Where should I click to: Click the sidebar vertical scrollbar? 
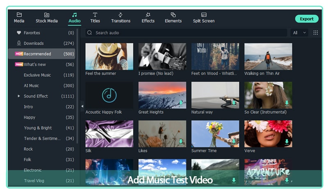pos(77,86)
